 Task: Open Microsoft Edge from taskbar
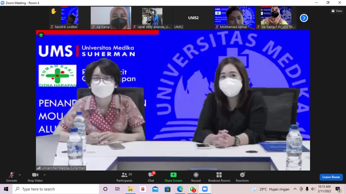pos(180,189)
